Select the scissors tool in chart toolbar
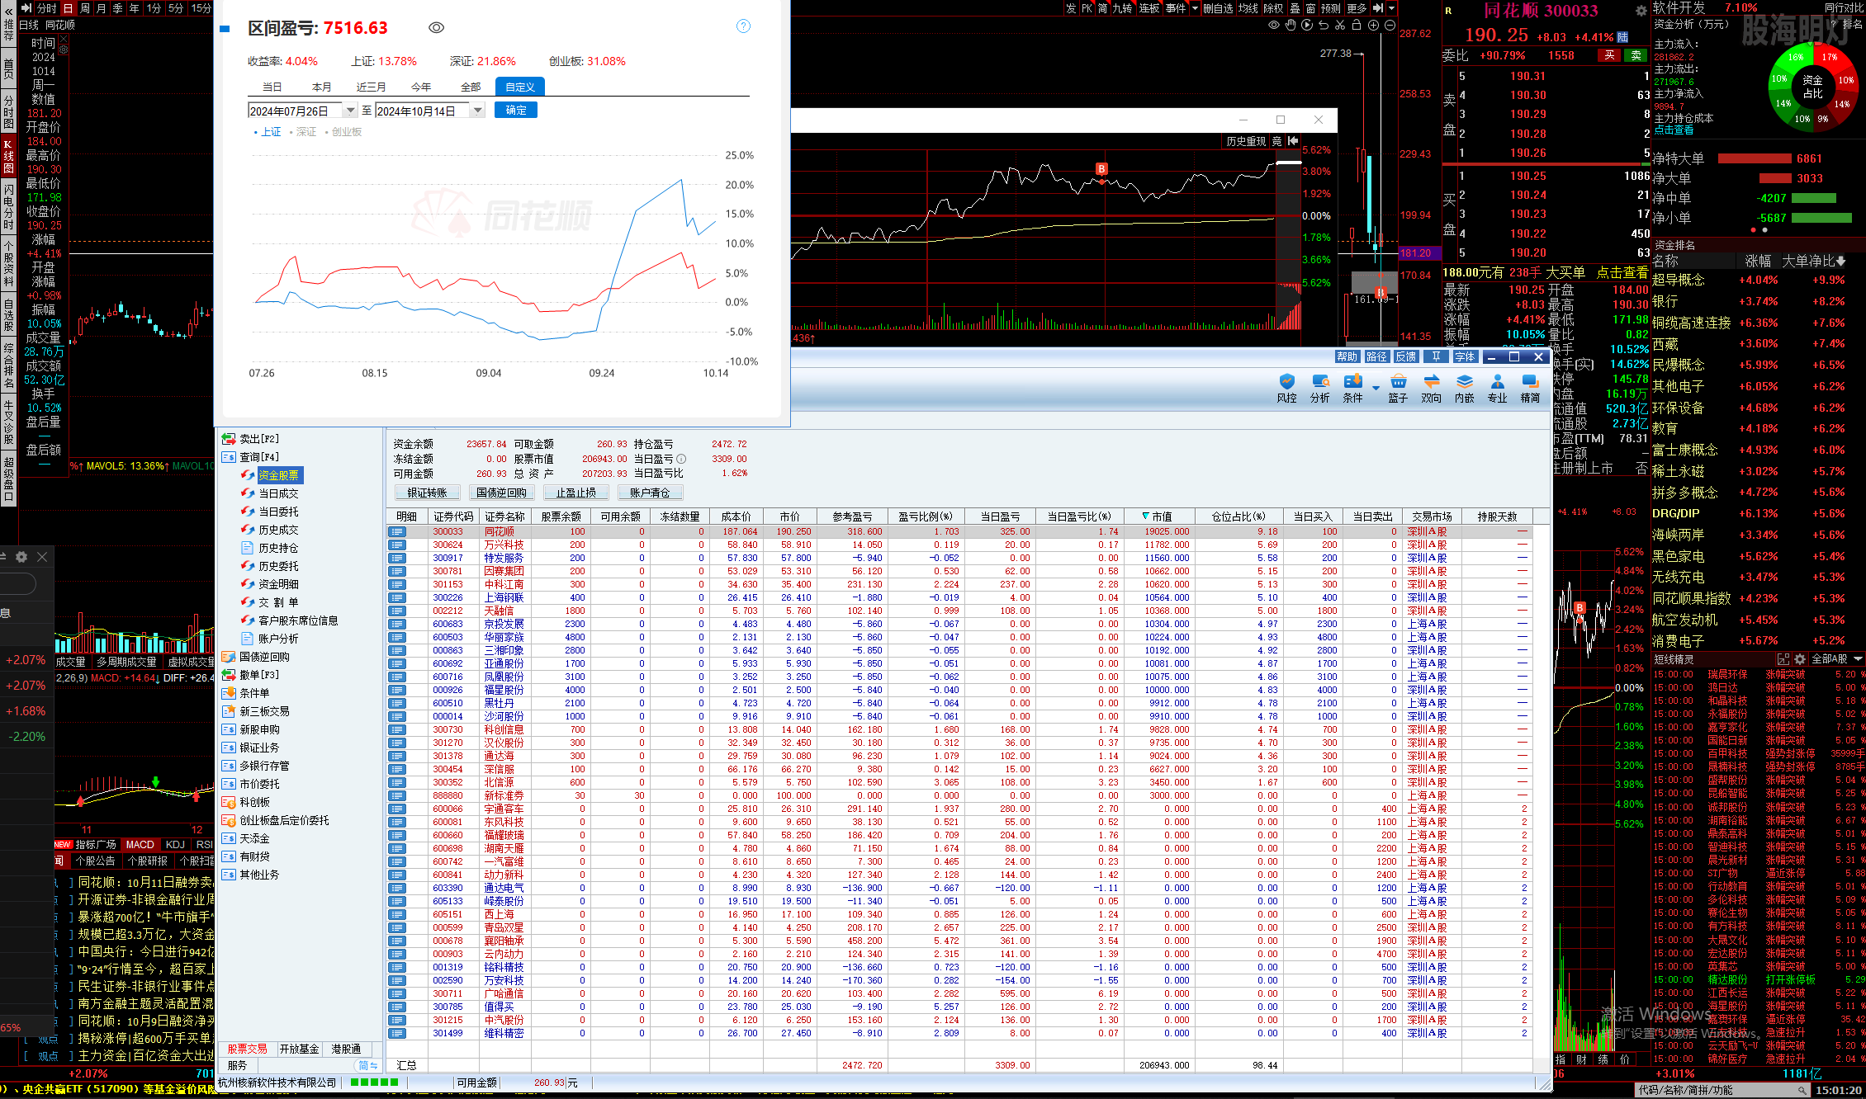Image resolution: width=1866 pixels, height=1099 pixels. [1340, 25]
